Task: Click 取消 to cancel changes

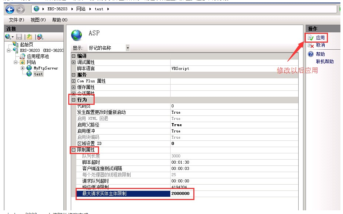Action: click(320, 45)
